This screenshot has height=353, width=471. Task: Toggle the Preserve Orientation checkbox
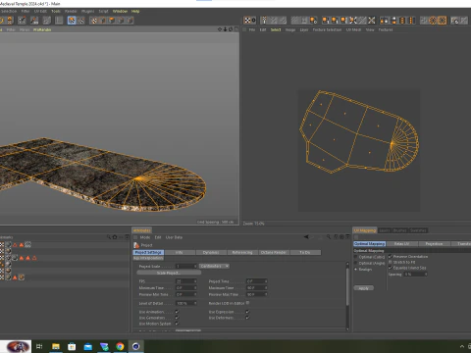click(390, 257)
